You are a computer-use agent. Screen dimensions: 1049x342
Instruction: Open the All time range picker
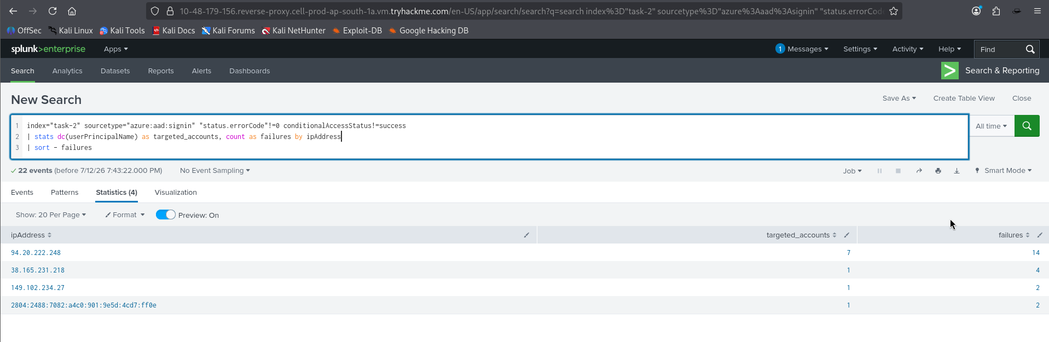pos(991,126)
